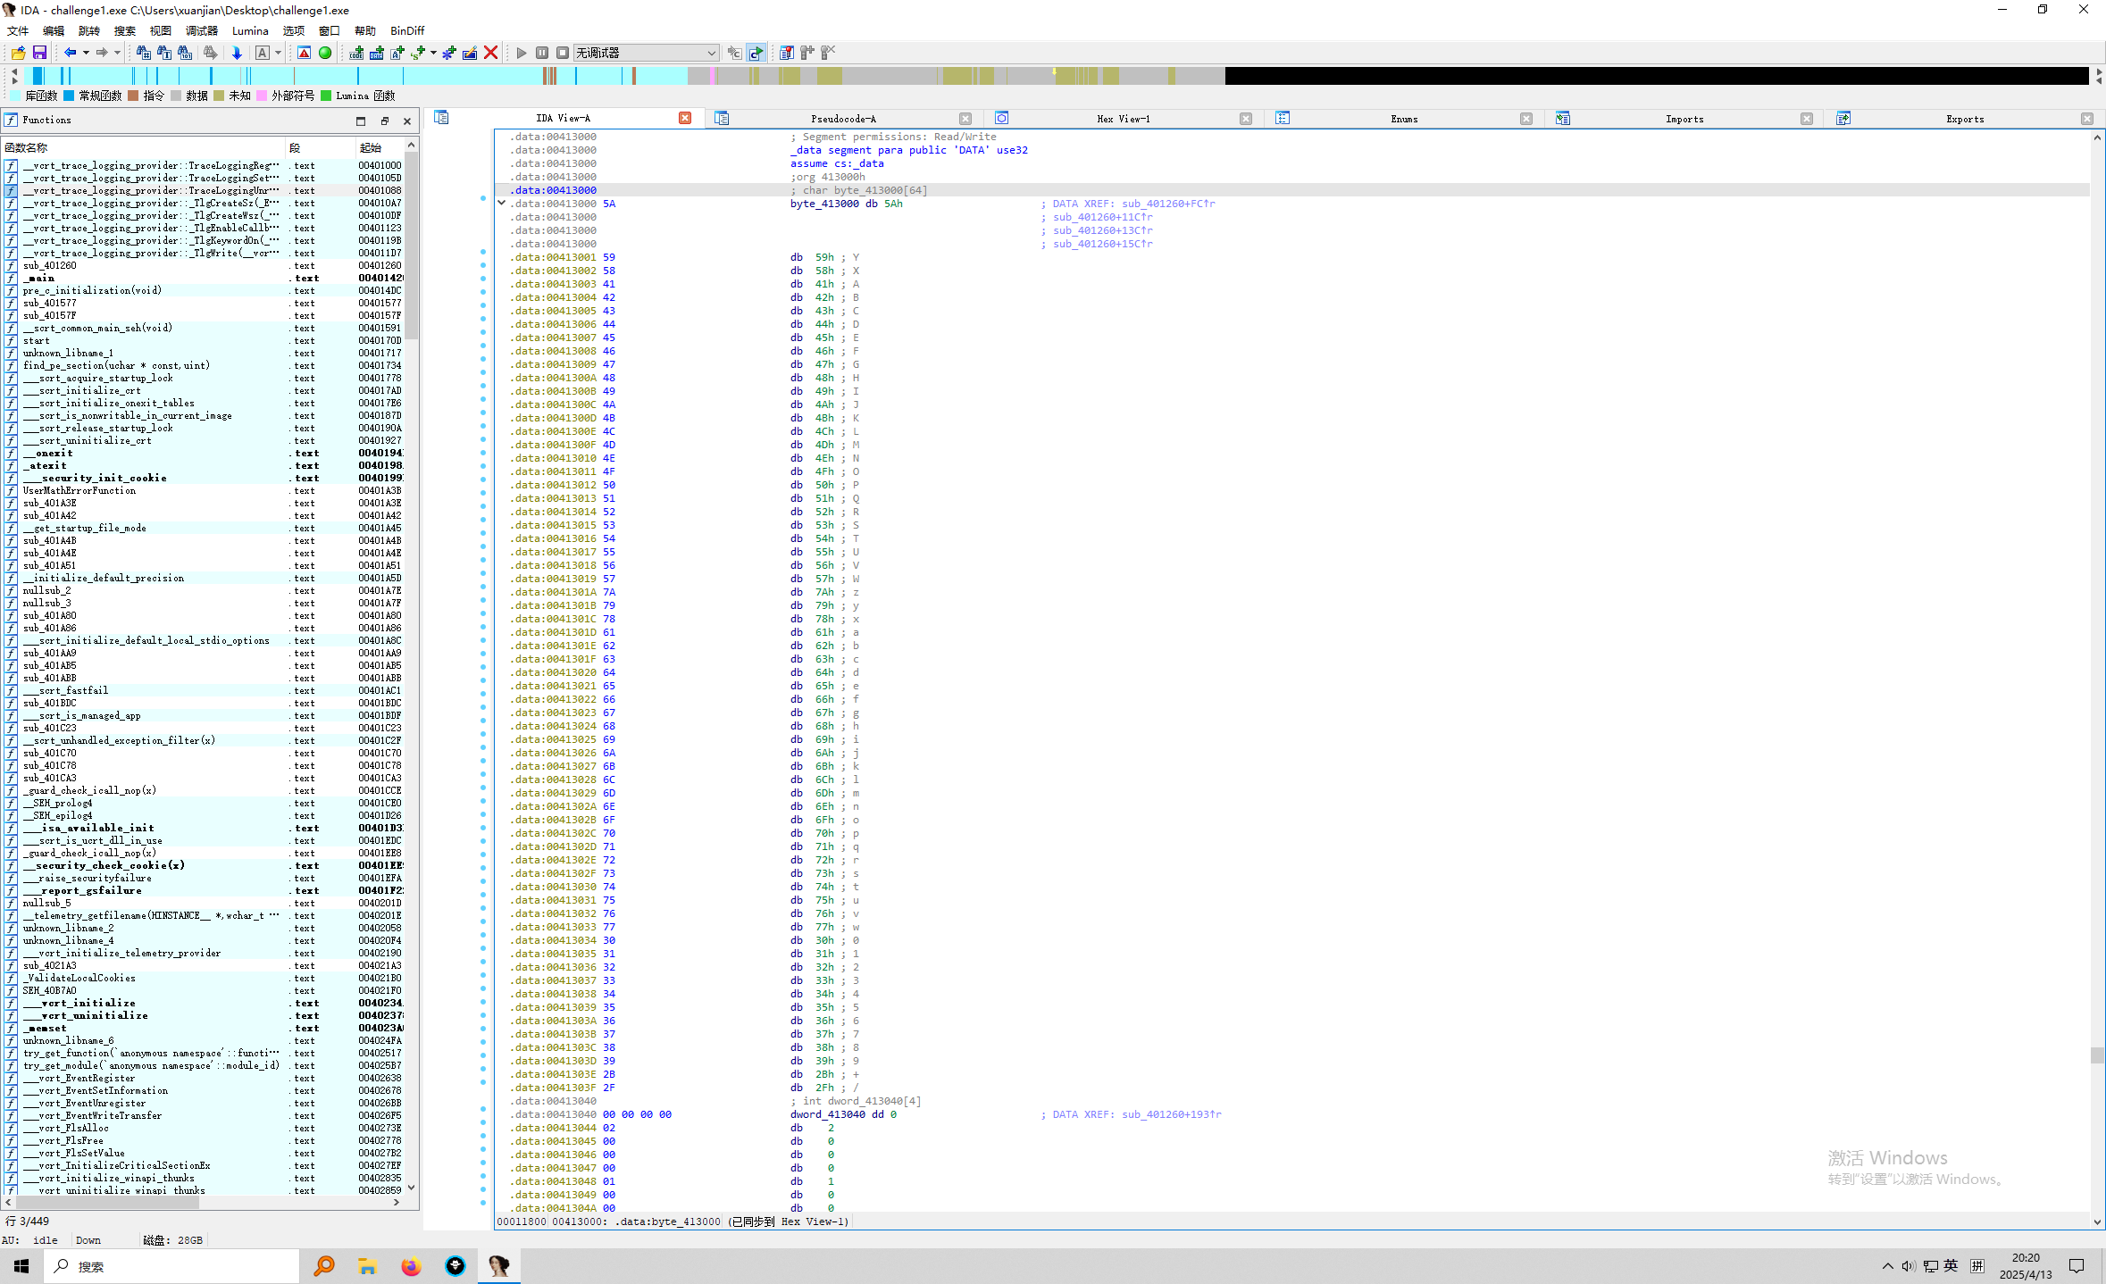Viewport: 2106px width, 1284px height.
Task: Switch to the Hex View-1 tab
Action: click(1123, 119)
